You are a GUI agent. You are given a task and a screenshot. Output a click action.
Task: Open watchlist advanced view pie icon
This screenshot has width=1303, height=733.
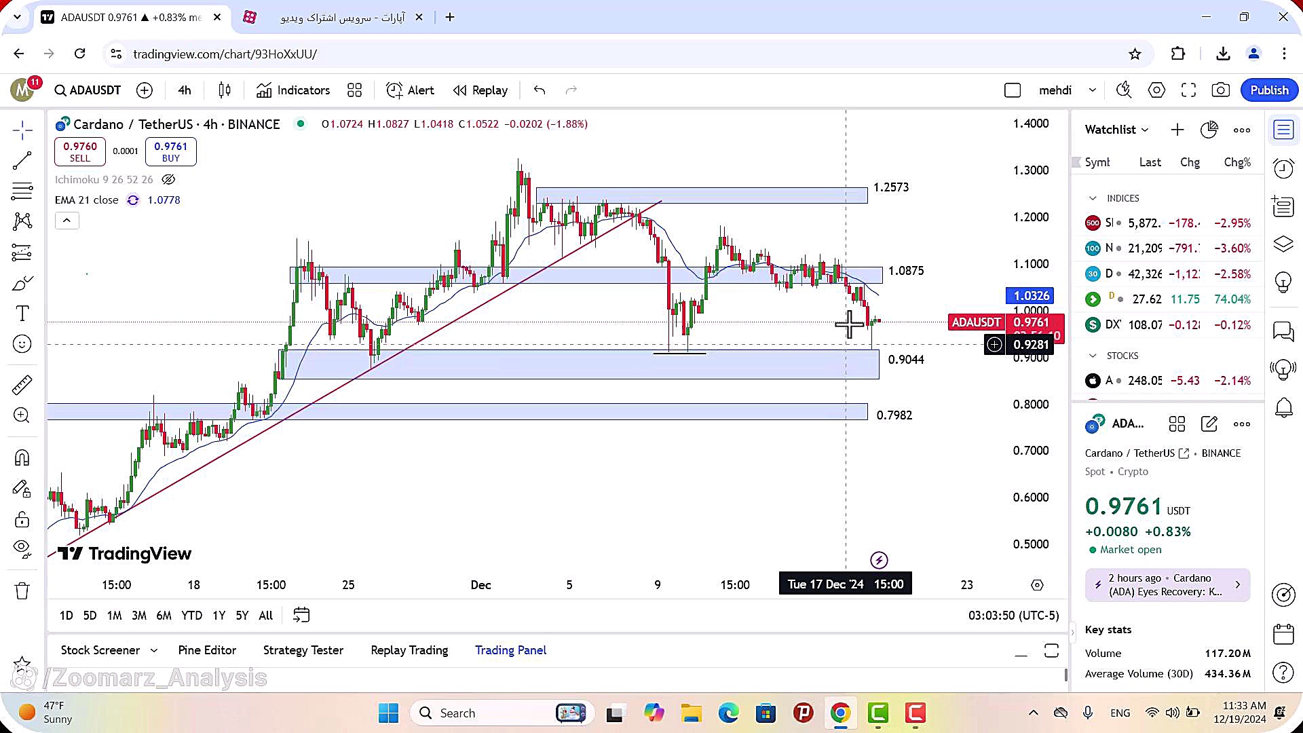click(1209, 130)
